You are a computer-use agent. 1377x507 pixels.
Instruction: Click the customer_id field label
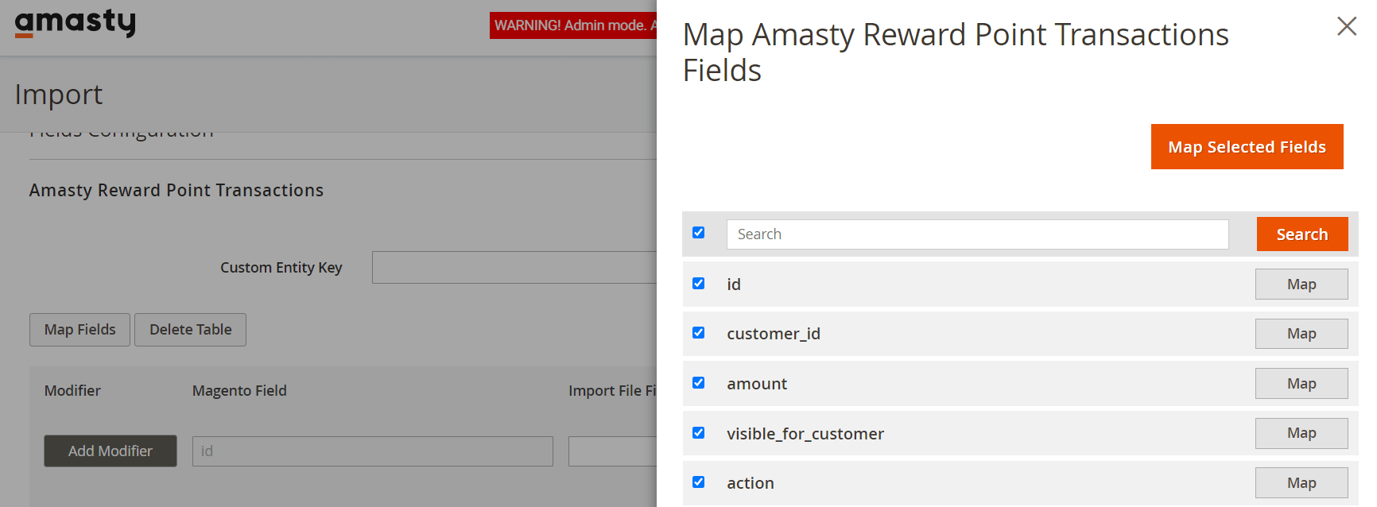coord(774,334)
